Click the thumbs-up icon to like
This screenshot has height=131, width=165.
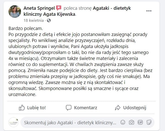point(22,107)
